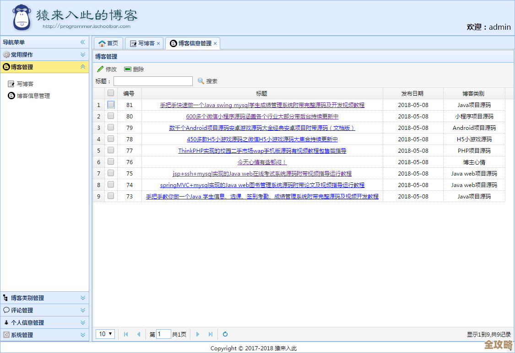Image resolution: width=515 pixels, height=353 pixels.
Task: Collapse the 博客管理 sidebar panel
Action: pyautogui.click(x=82, y=67)
